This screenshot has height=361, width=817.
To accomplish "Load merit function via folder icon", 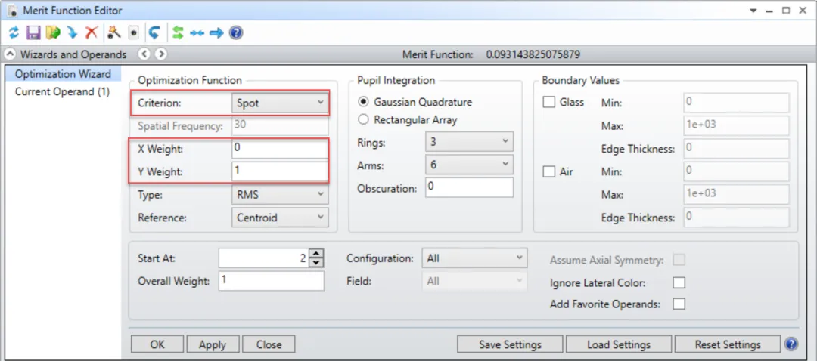I will (x=52, y=32).
